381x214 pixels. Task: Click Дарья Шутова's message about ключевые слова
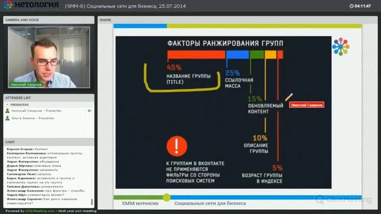(34, 166)
